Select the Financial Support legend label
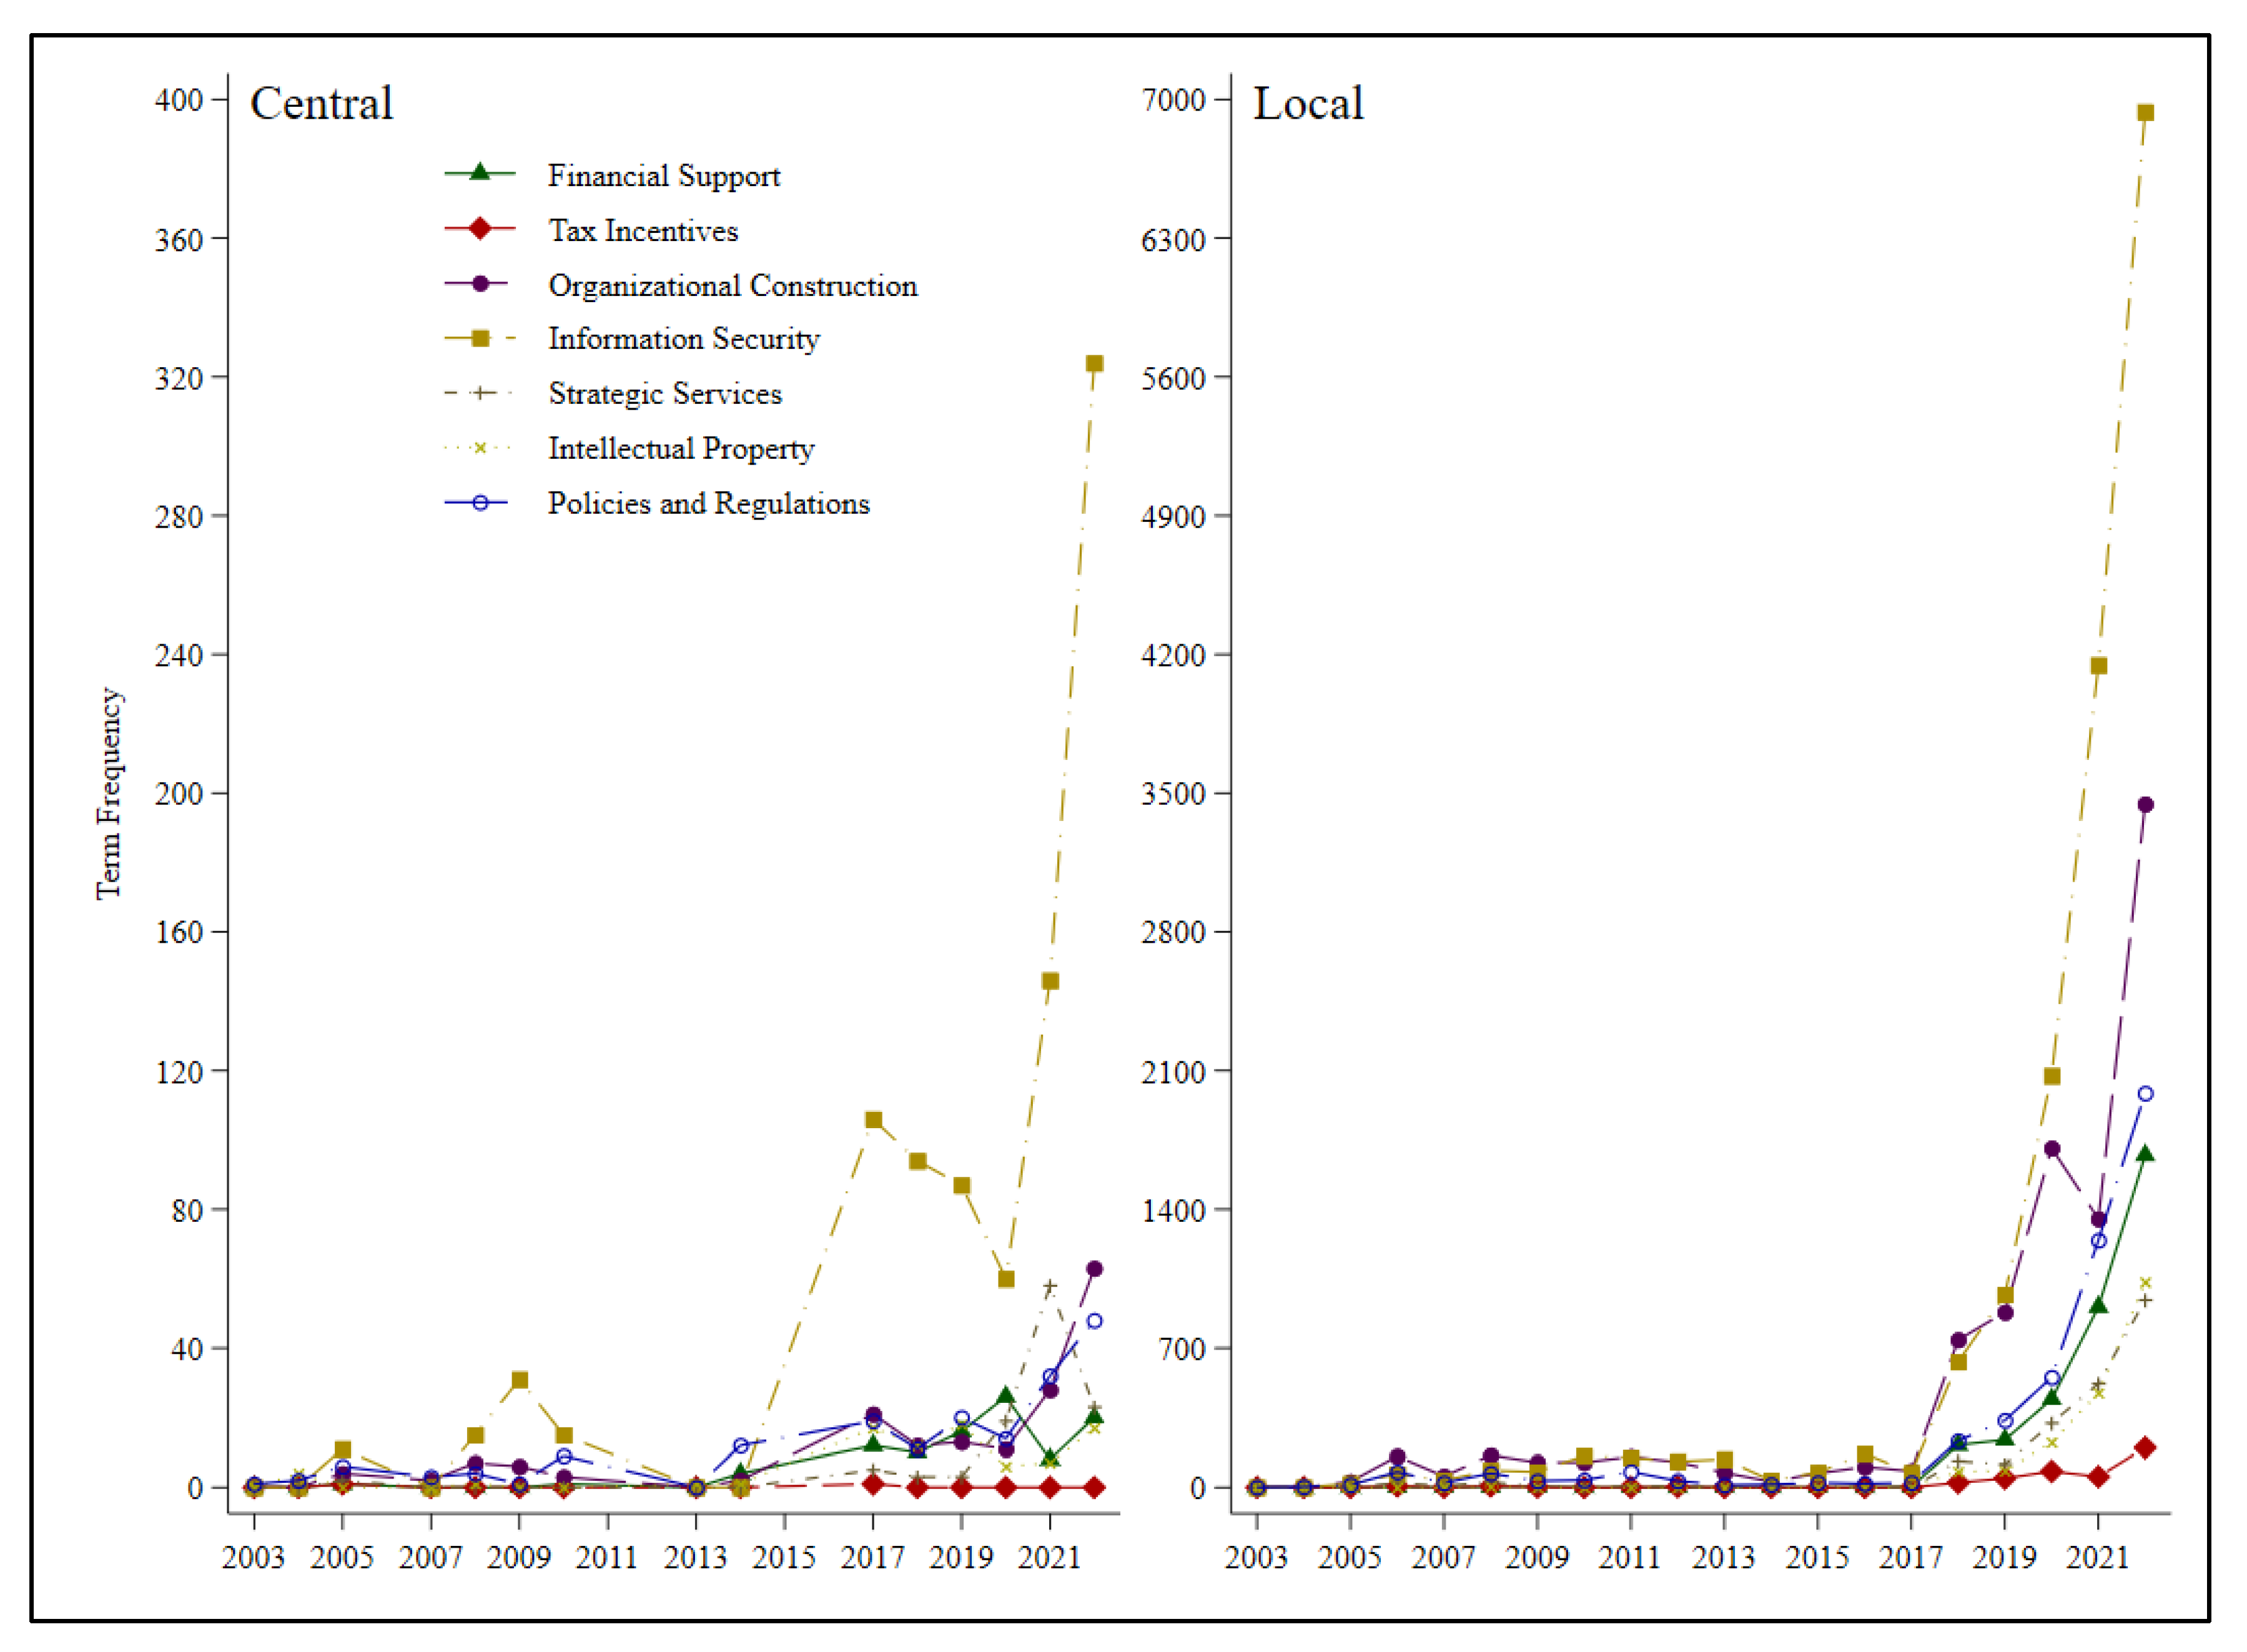The width and height of the screenshot is (2247, 1652). coord(664,176)
